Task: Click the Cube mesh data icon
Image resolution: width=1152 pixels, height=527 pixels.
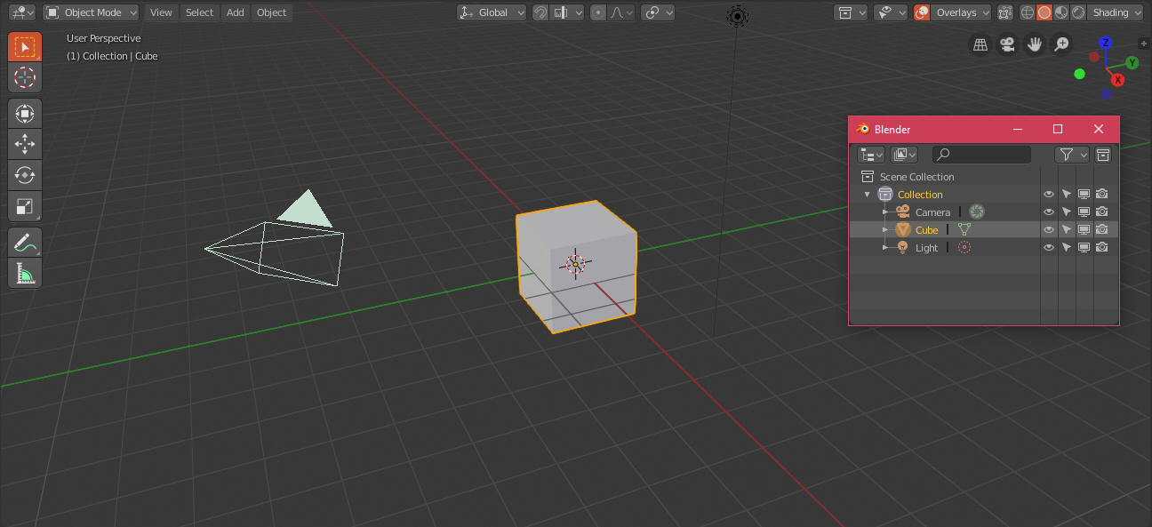Action: click(x=964, y=229)
